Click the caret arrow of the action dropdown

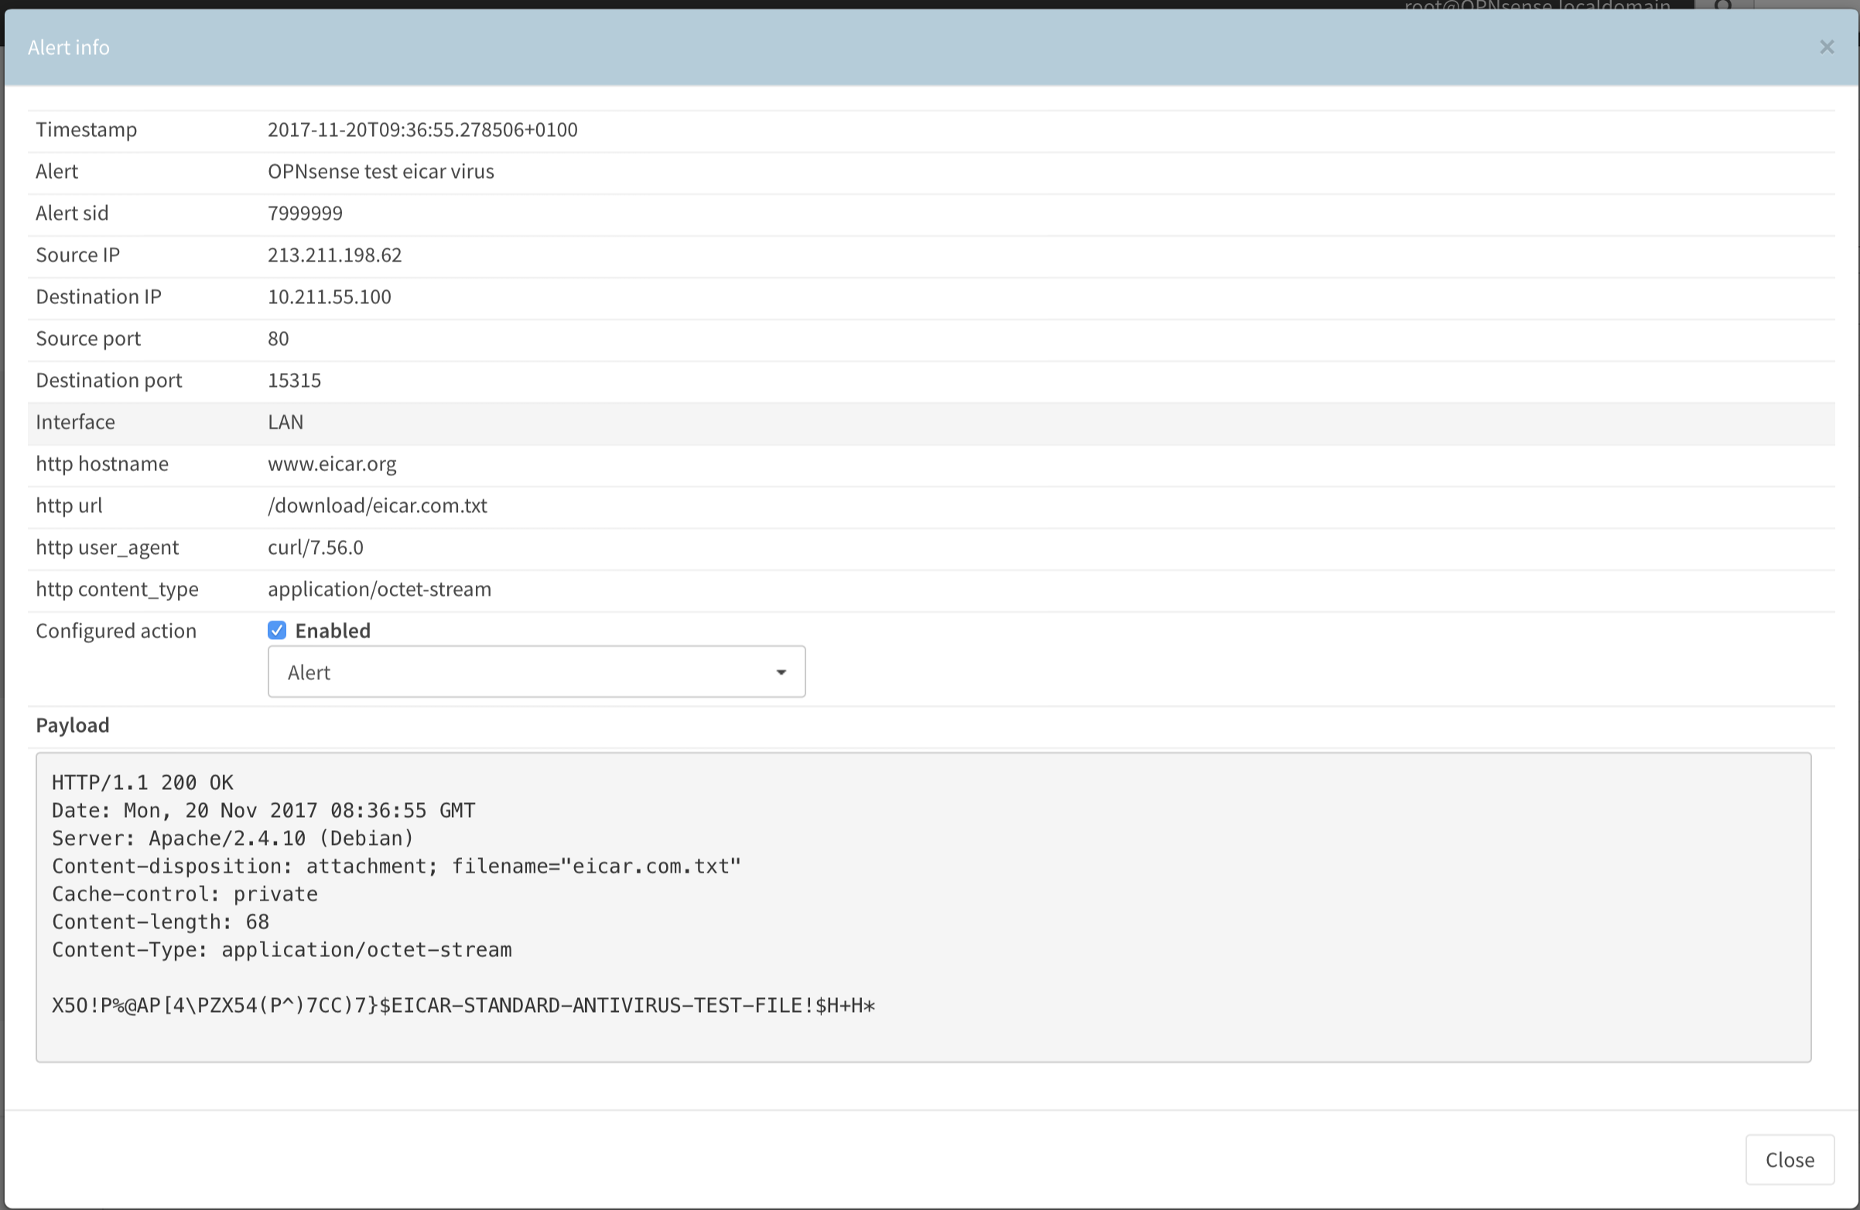pos(780,672)
